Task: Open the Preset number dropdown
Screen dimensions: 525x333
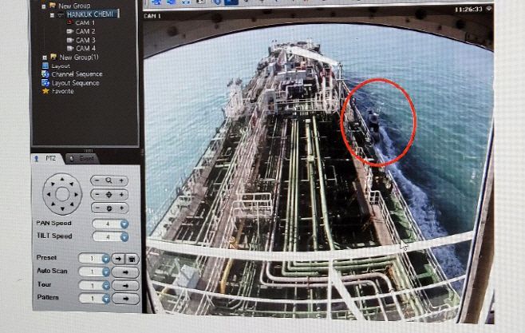Action: click(x=105, y=259)
